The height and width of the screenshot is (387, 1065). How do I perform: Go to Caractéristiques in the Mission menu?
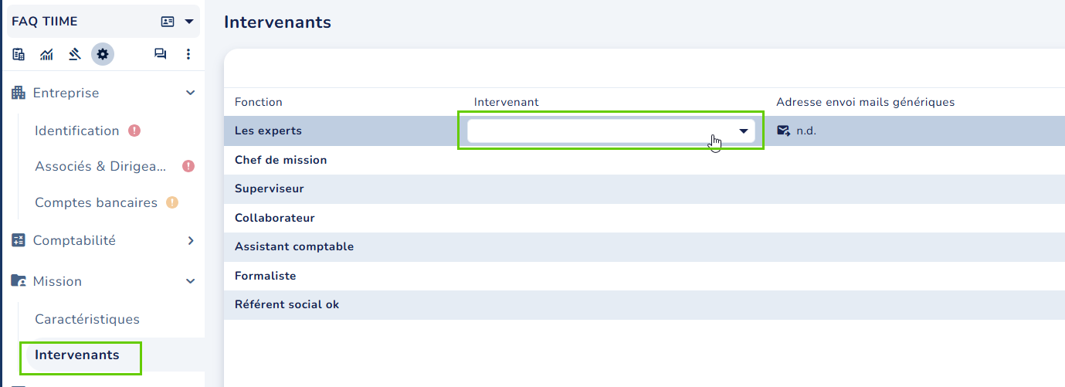87,319
